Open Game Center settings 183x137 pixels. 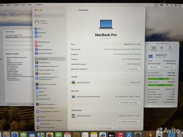(x=43, y=124)
